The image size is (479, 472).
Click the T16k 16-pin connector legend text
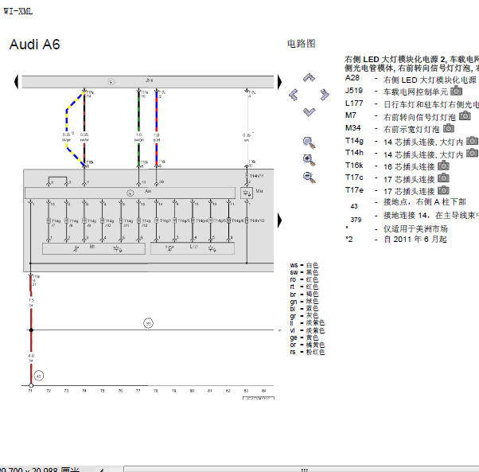click(409, 167)
